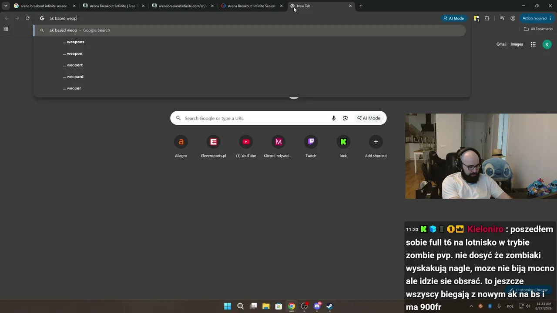The image size is (557, 313).
Task: Go forward with the browser forward arrow
Action: coord(17,18)
